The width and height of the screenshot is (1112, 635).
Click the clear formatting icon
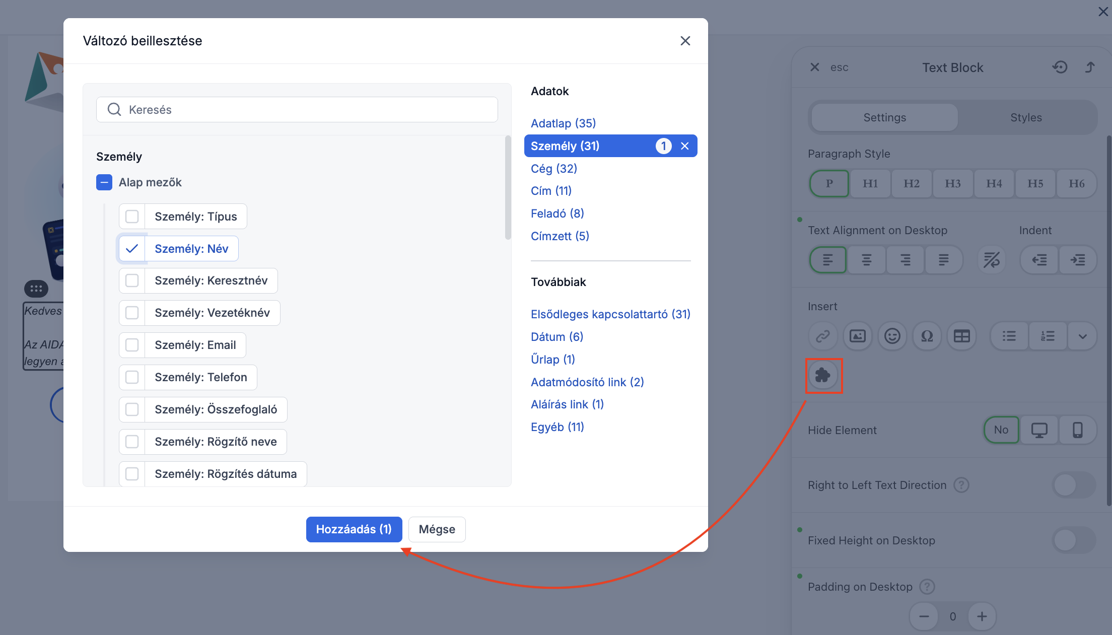click(x=992, y=260)
